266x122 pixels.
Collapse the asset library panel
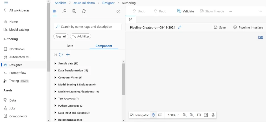point(118,11)
